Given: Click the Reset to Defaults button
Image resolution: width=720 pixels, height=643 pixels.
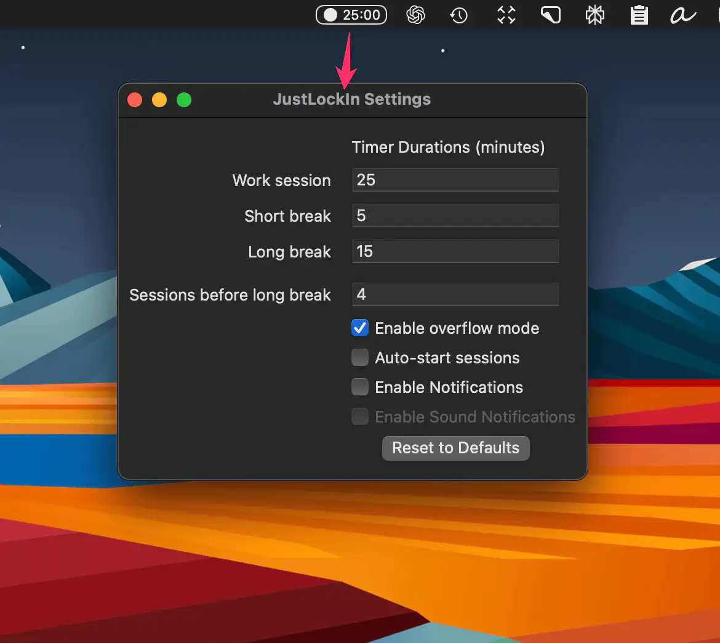Looking at the screenshot, I should [x=455, y=448].
